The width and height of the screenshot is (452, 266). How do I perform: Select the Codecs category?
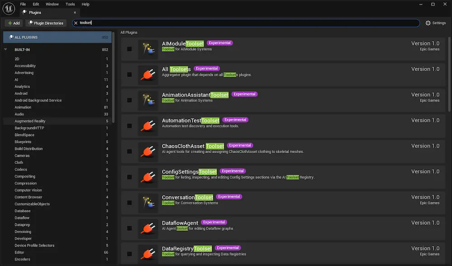pos(57,169)
